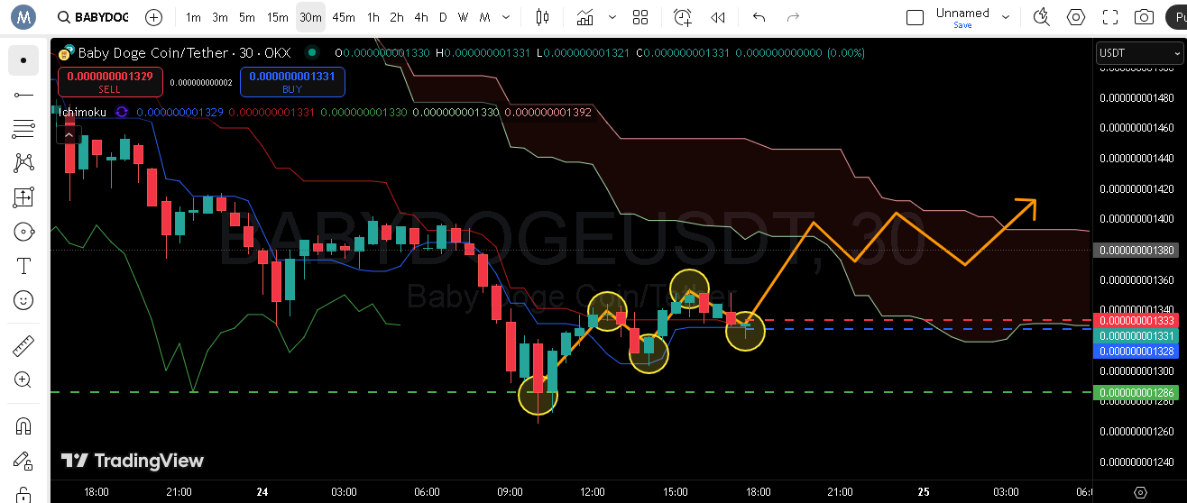Click the add symbol plus icon
Screen dimensions: 1187x503
(x=154, y=17)
